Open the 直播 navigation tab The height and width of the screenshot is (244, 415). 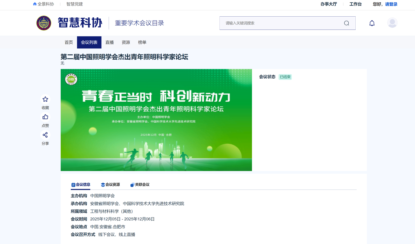tap(109, 42)
